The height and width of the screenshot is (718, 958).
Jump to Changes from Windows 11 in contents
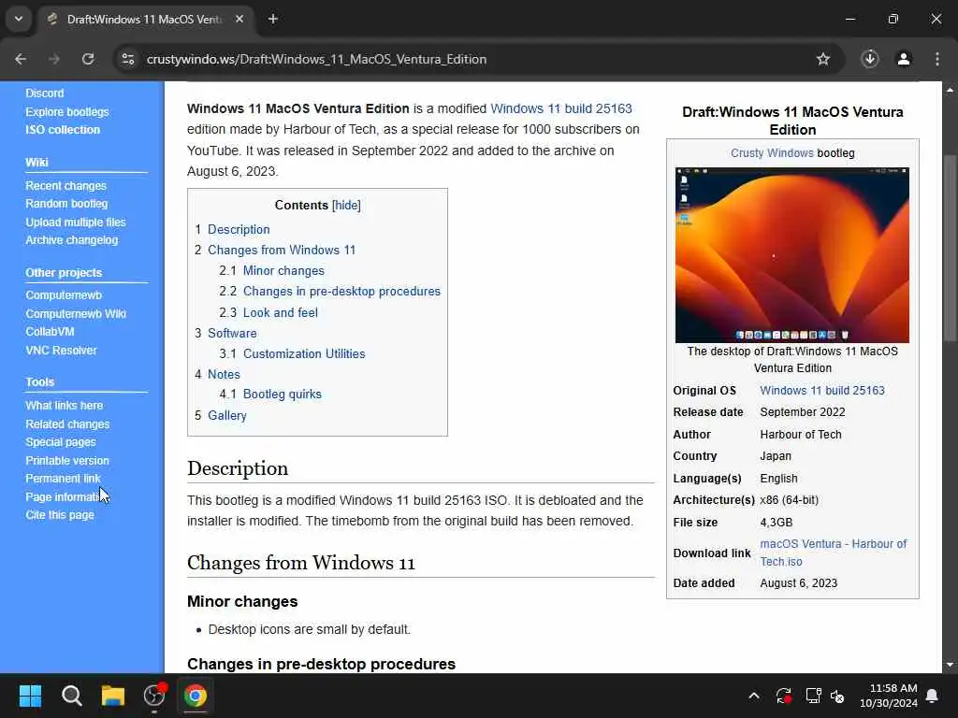click(281, 250)
